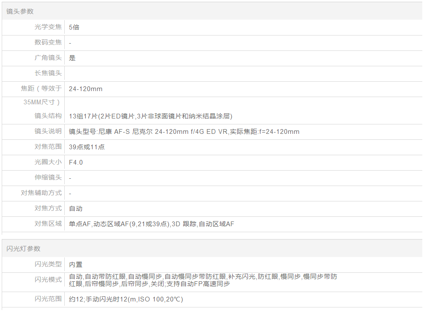Click the 镜头说明 description text
The image size is (427, 313).
(x=184, y=132)
